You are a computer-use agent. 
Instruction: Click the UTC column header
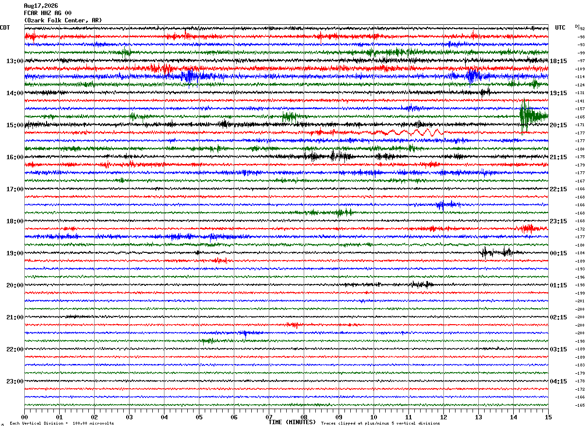pyautogui.click(x=560, y=28)
